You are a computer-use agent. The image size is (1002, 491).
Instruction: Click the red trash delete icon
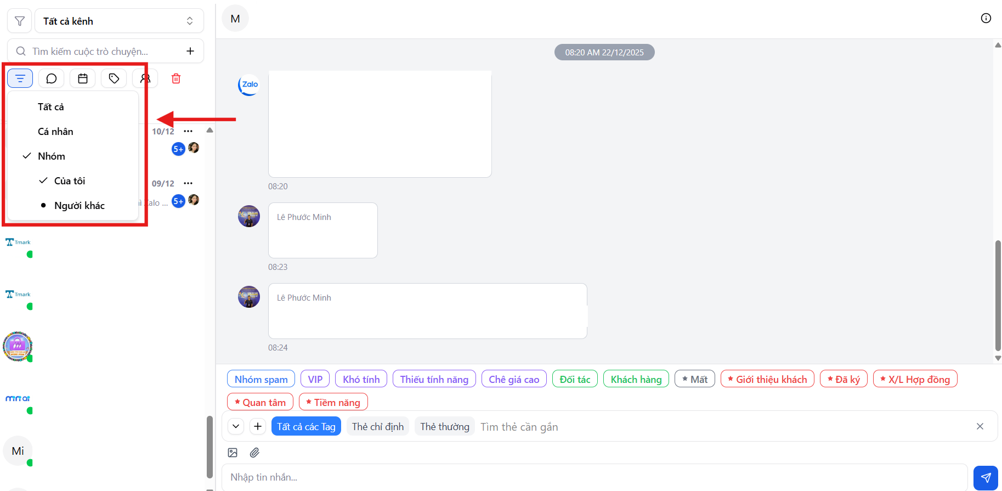[176, 79]
